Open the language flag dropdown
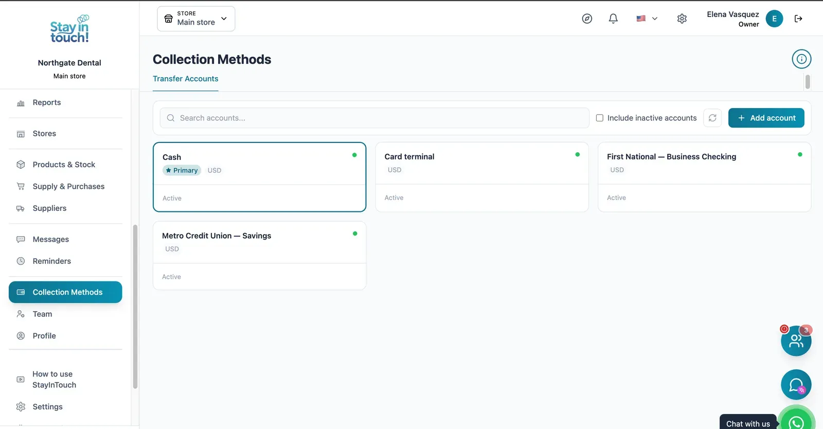 point(647,19)
